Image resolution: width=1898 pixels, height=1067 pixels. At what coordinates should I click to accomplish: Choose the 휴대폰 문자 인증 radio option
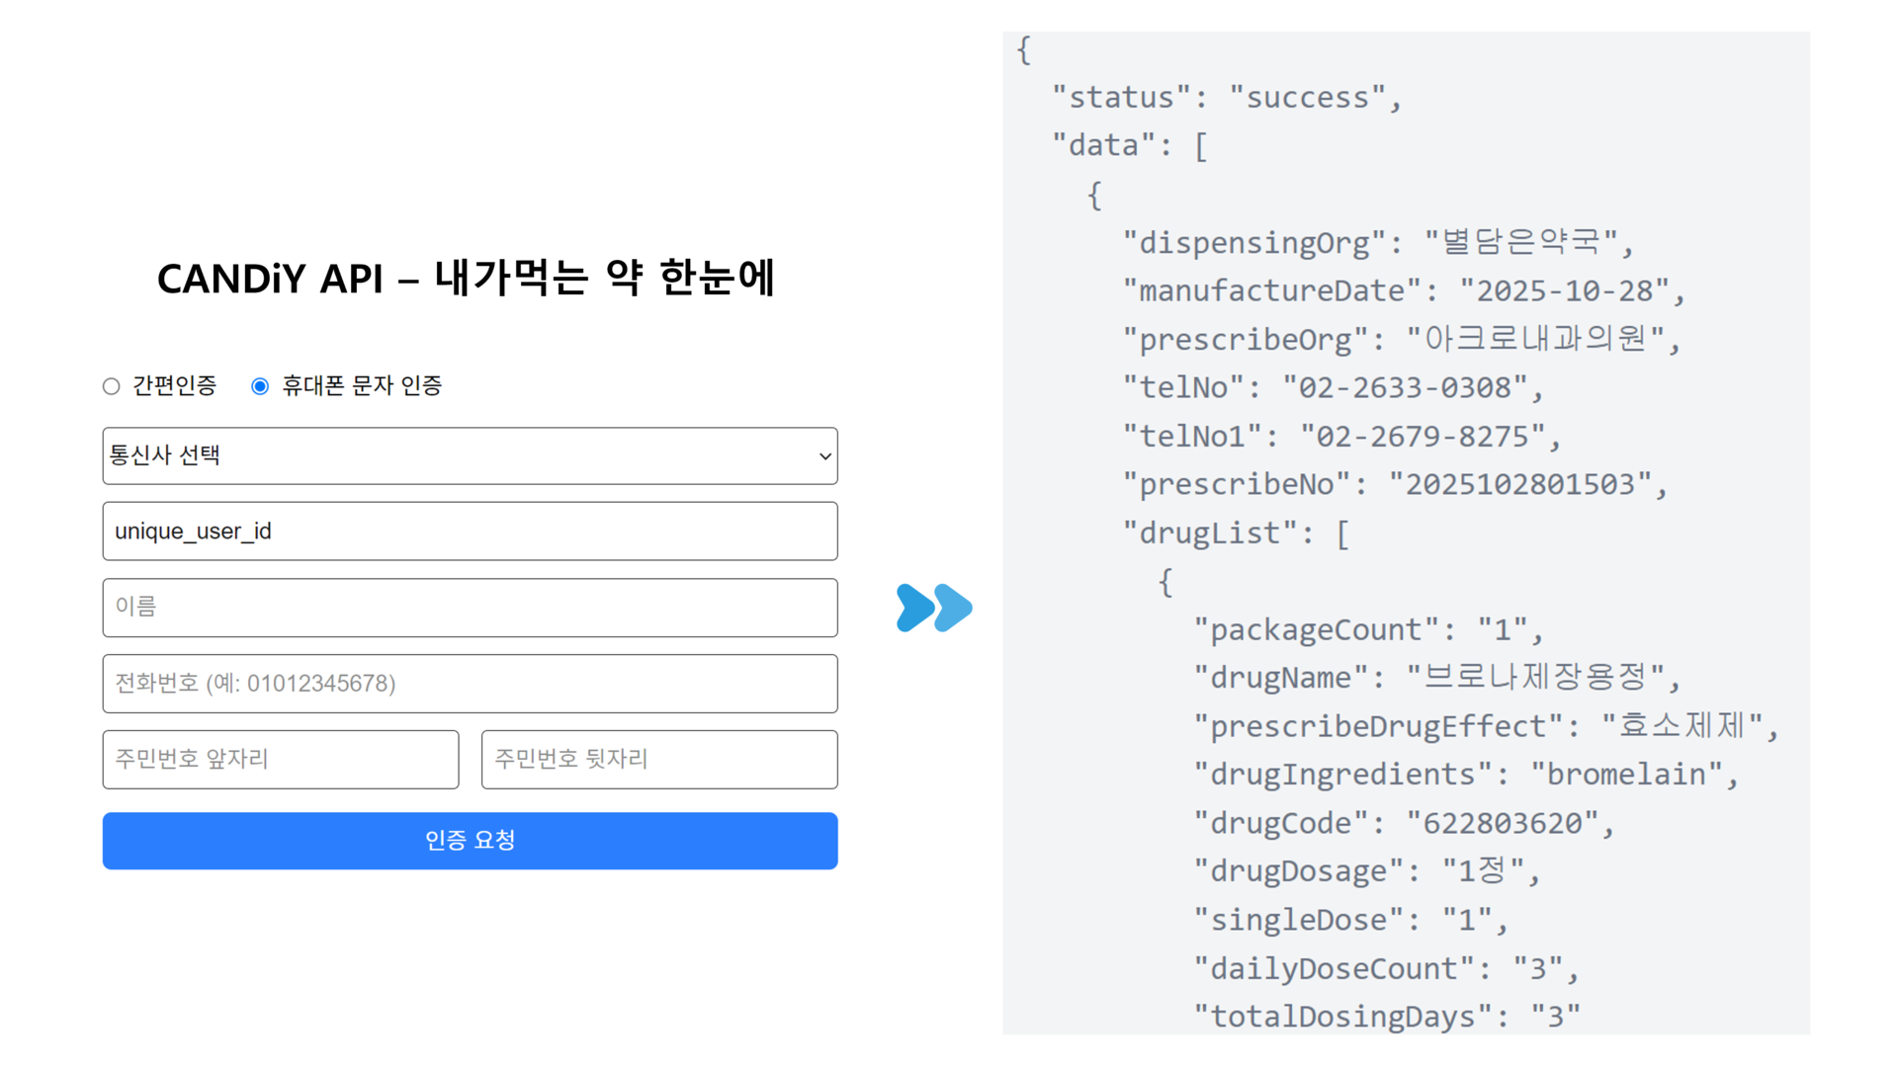(260, 386)
